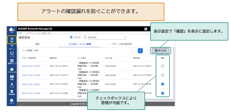Check 確認 box for the 11:56:13 alert

point(162,66)
